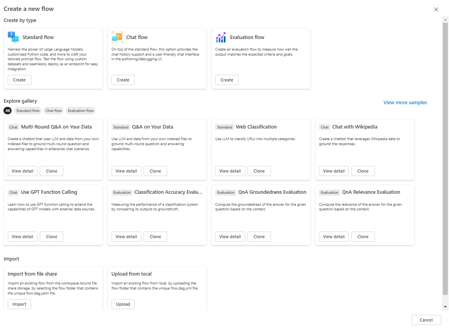Click the Chat tag on Chat with Wikipedia

click(325, 127)
